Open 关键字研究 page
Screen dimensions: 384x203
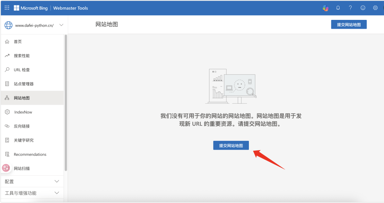pos(32,140)
